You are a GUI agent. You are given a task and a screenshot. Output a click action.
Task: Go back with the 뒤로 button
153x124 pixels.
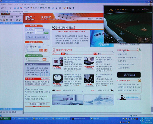(x=4, y=8)
